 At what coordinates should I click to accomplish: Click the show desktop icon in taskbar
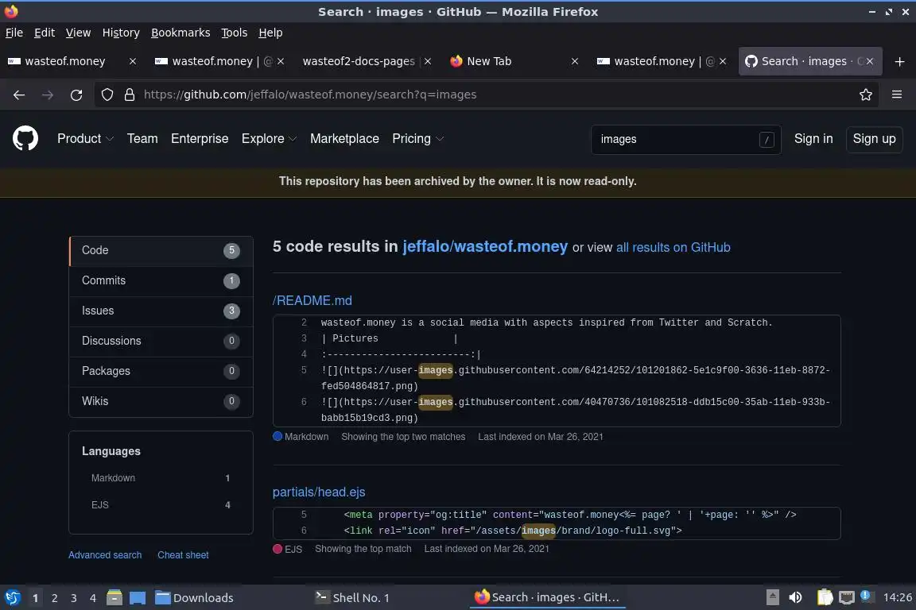138,597
